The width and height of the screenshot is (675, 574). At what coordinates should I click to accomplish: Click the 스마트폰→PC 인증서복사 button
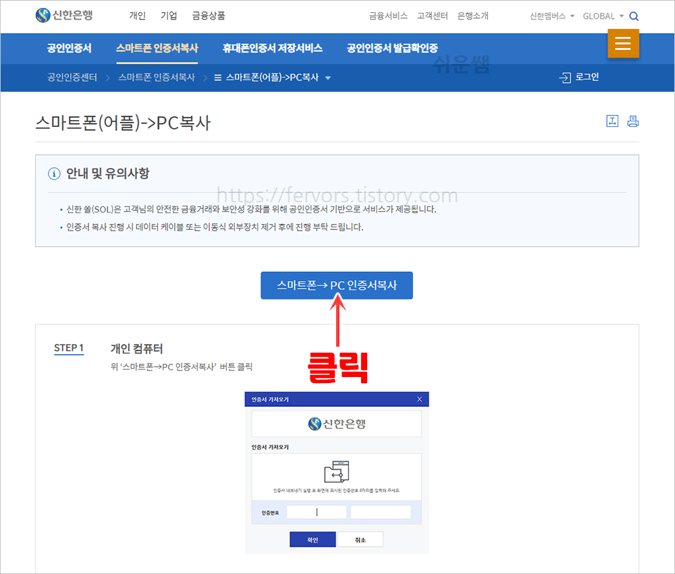coord(337,285)
